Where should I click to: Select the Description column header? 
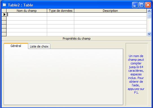110,11
